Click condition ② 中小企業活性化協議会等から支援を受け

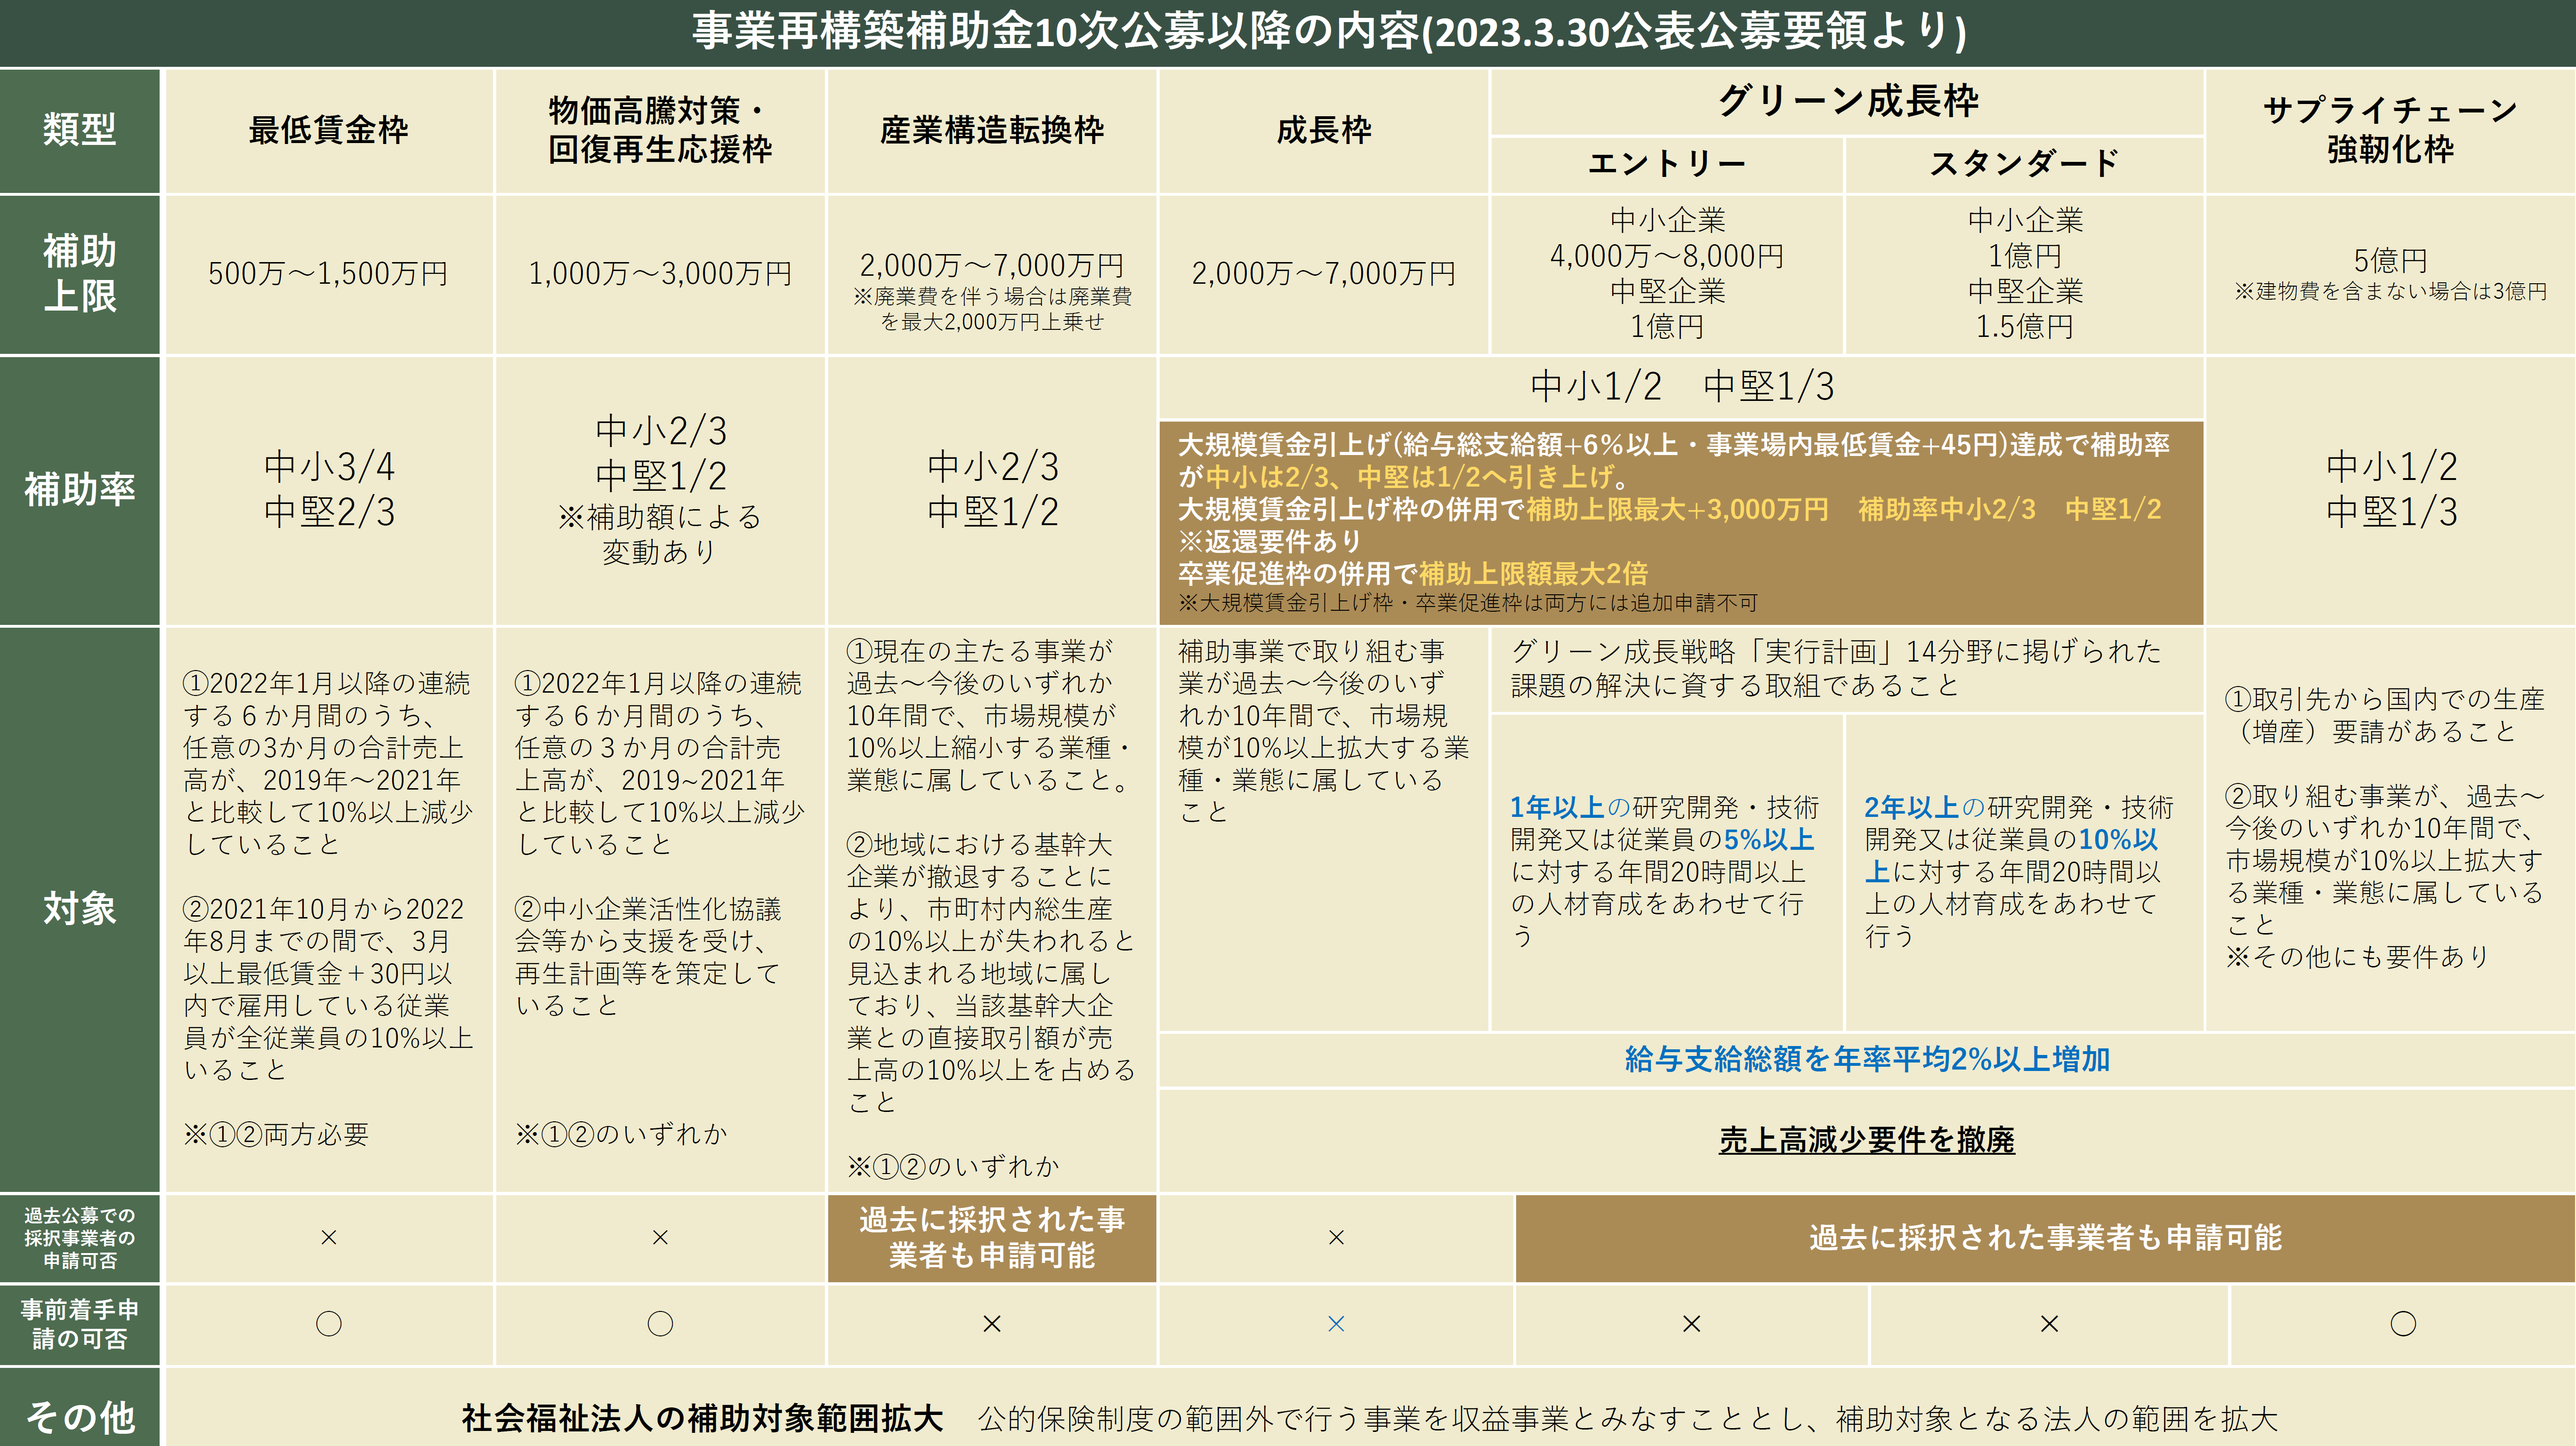tap(648, 958)
